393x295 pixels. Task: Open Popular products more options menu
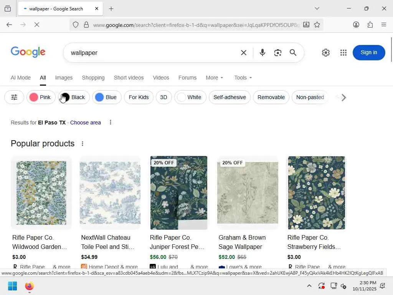pyautogui.click(x=83, y=144)
